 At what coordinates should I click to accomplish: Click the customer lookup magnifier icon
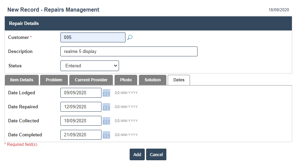coord(130,38)
